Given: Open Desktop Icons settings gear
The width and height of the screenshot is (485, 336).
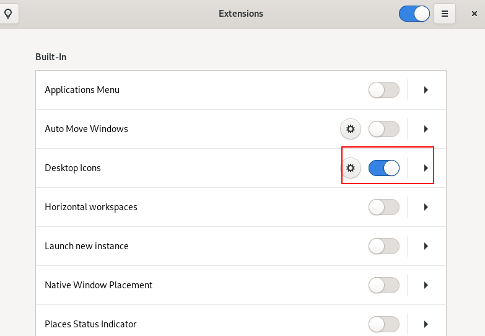Looking at the screenshot, I should [351, 168].
